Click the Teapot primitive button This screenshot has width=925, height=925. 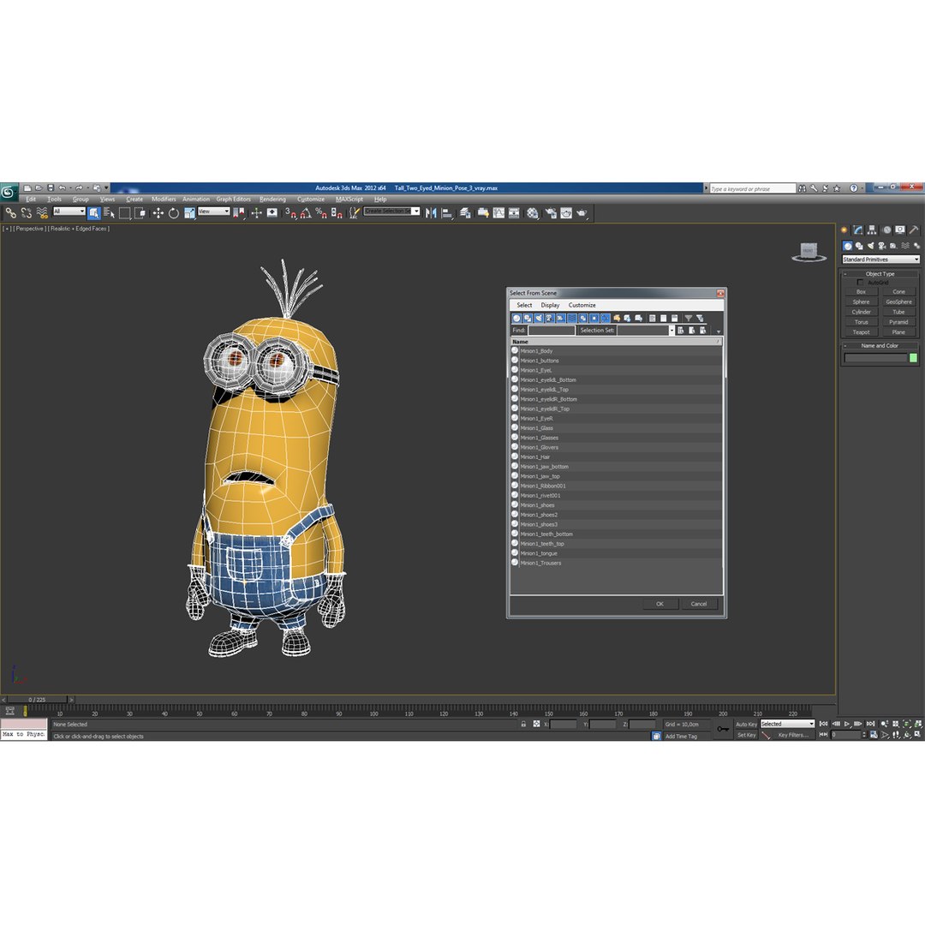862,332
